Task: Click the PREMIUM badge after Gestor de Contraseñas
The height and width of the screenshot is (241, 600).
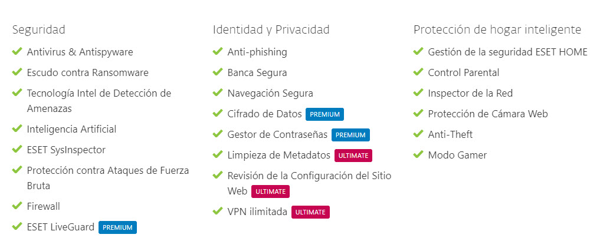Action: click(x=350, y=135)
